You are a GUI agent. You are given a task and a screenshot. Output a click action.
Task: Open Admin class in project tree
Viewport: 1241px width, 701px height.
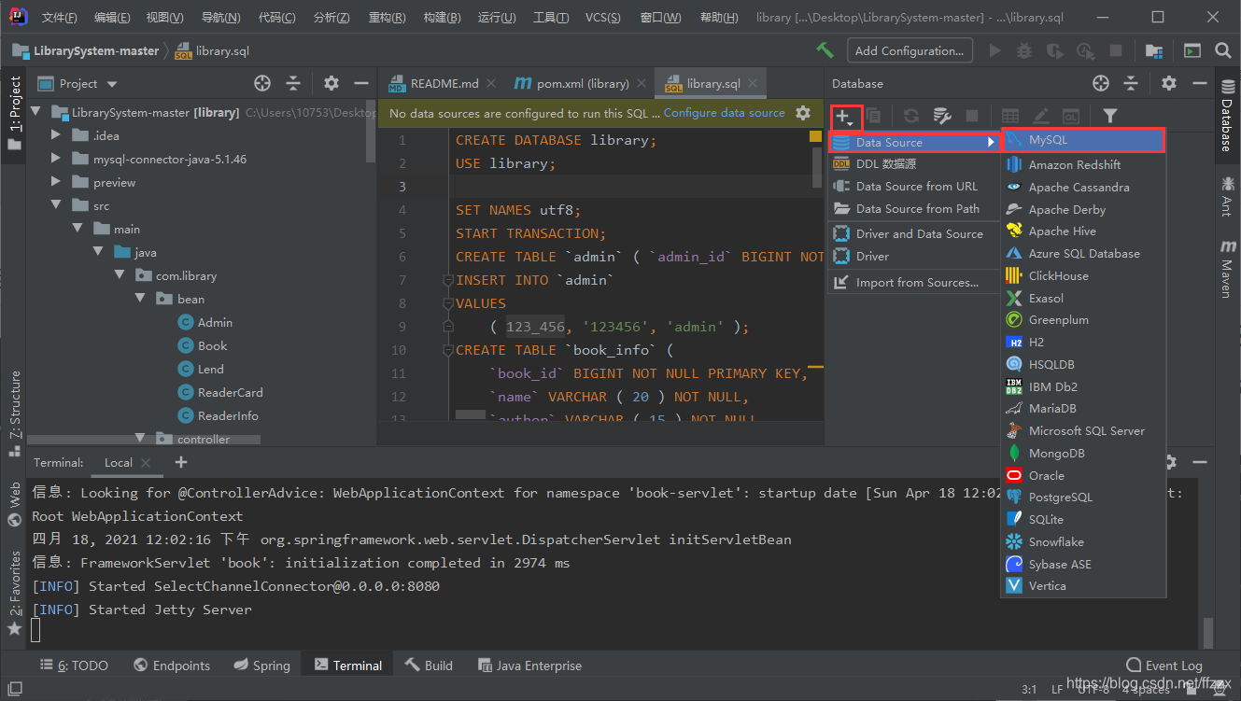coord(204,322)
